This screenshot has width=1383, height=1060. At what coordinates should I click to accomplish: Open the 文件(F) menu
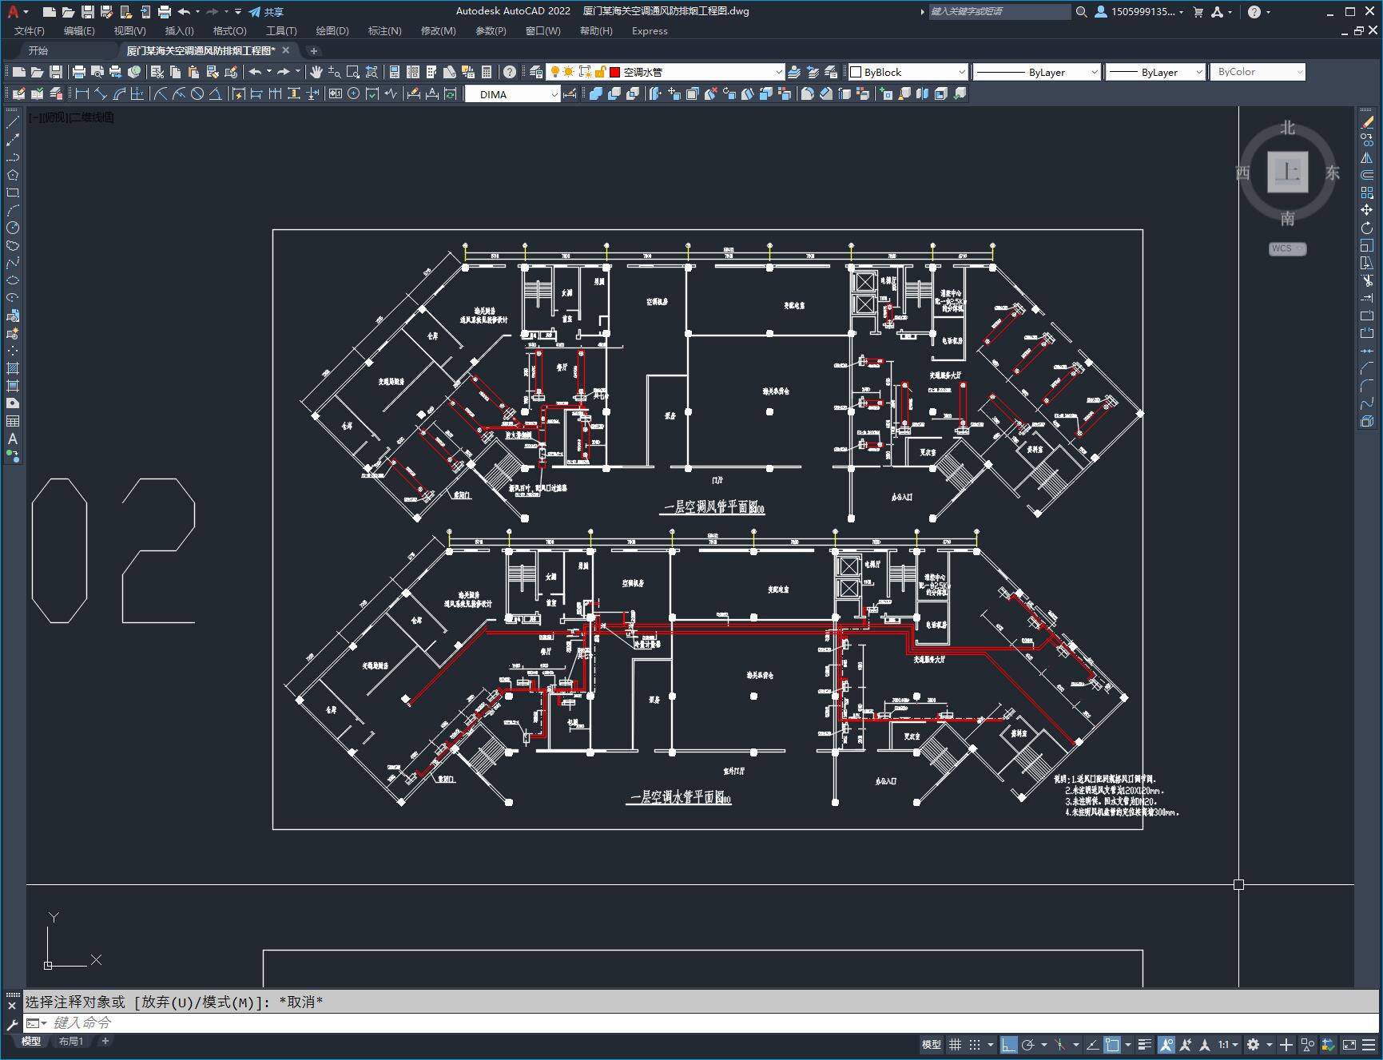30,31
